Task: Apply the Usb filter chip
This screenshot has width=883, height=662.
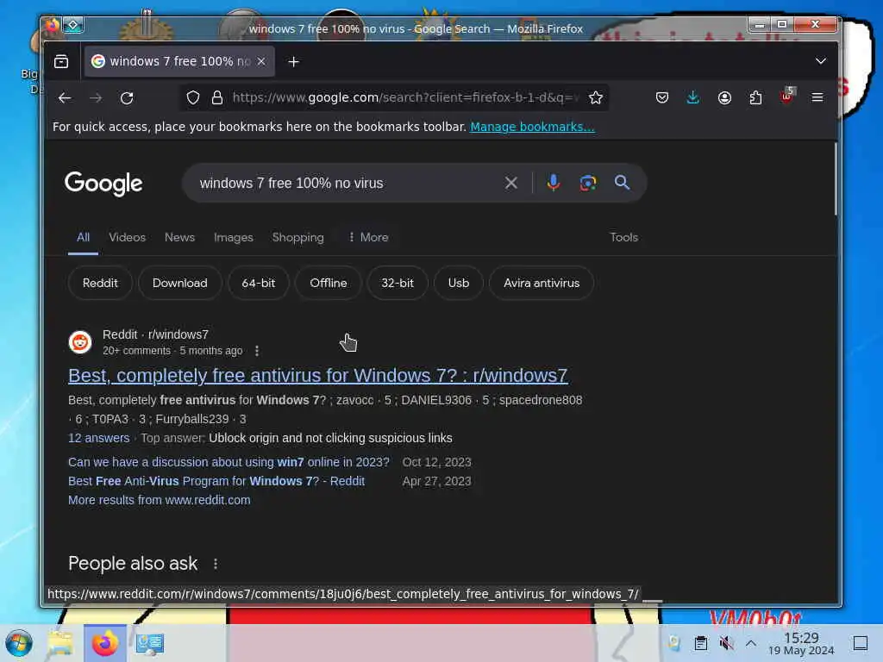Action: [x=459, y=283]
